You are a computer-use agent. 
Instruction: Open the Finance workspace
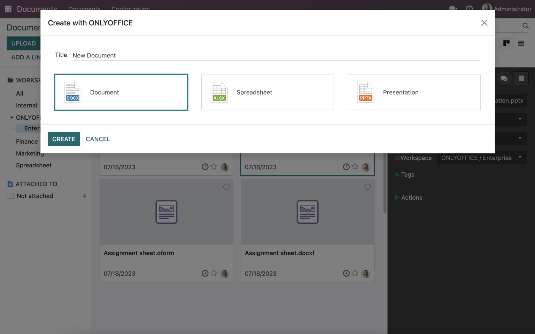click(27, 142)
